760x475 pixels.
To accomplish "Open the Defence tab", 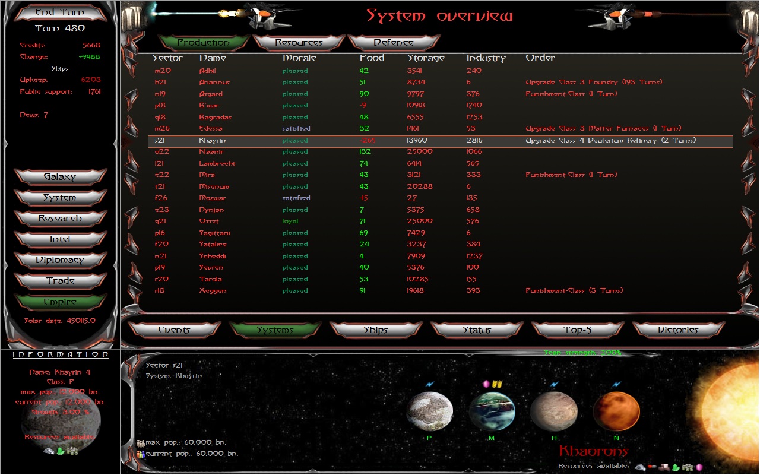I will (x=394, y=43).
